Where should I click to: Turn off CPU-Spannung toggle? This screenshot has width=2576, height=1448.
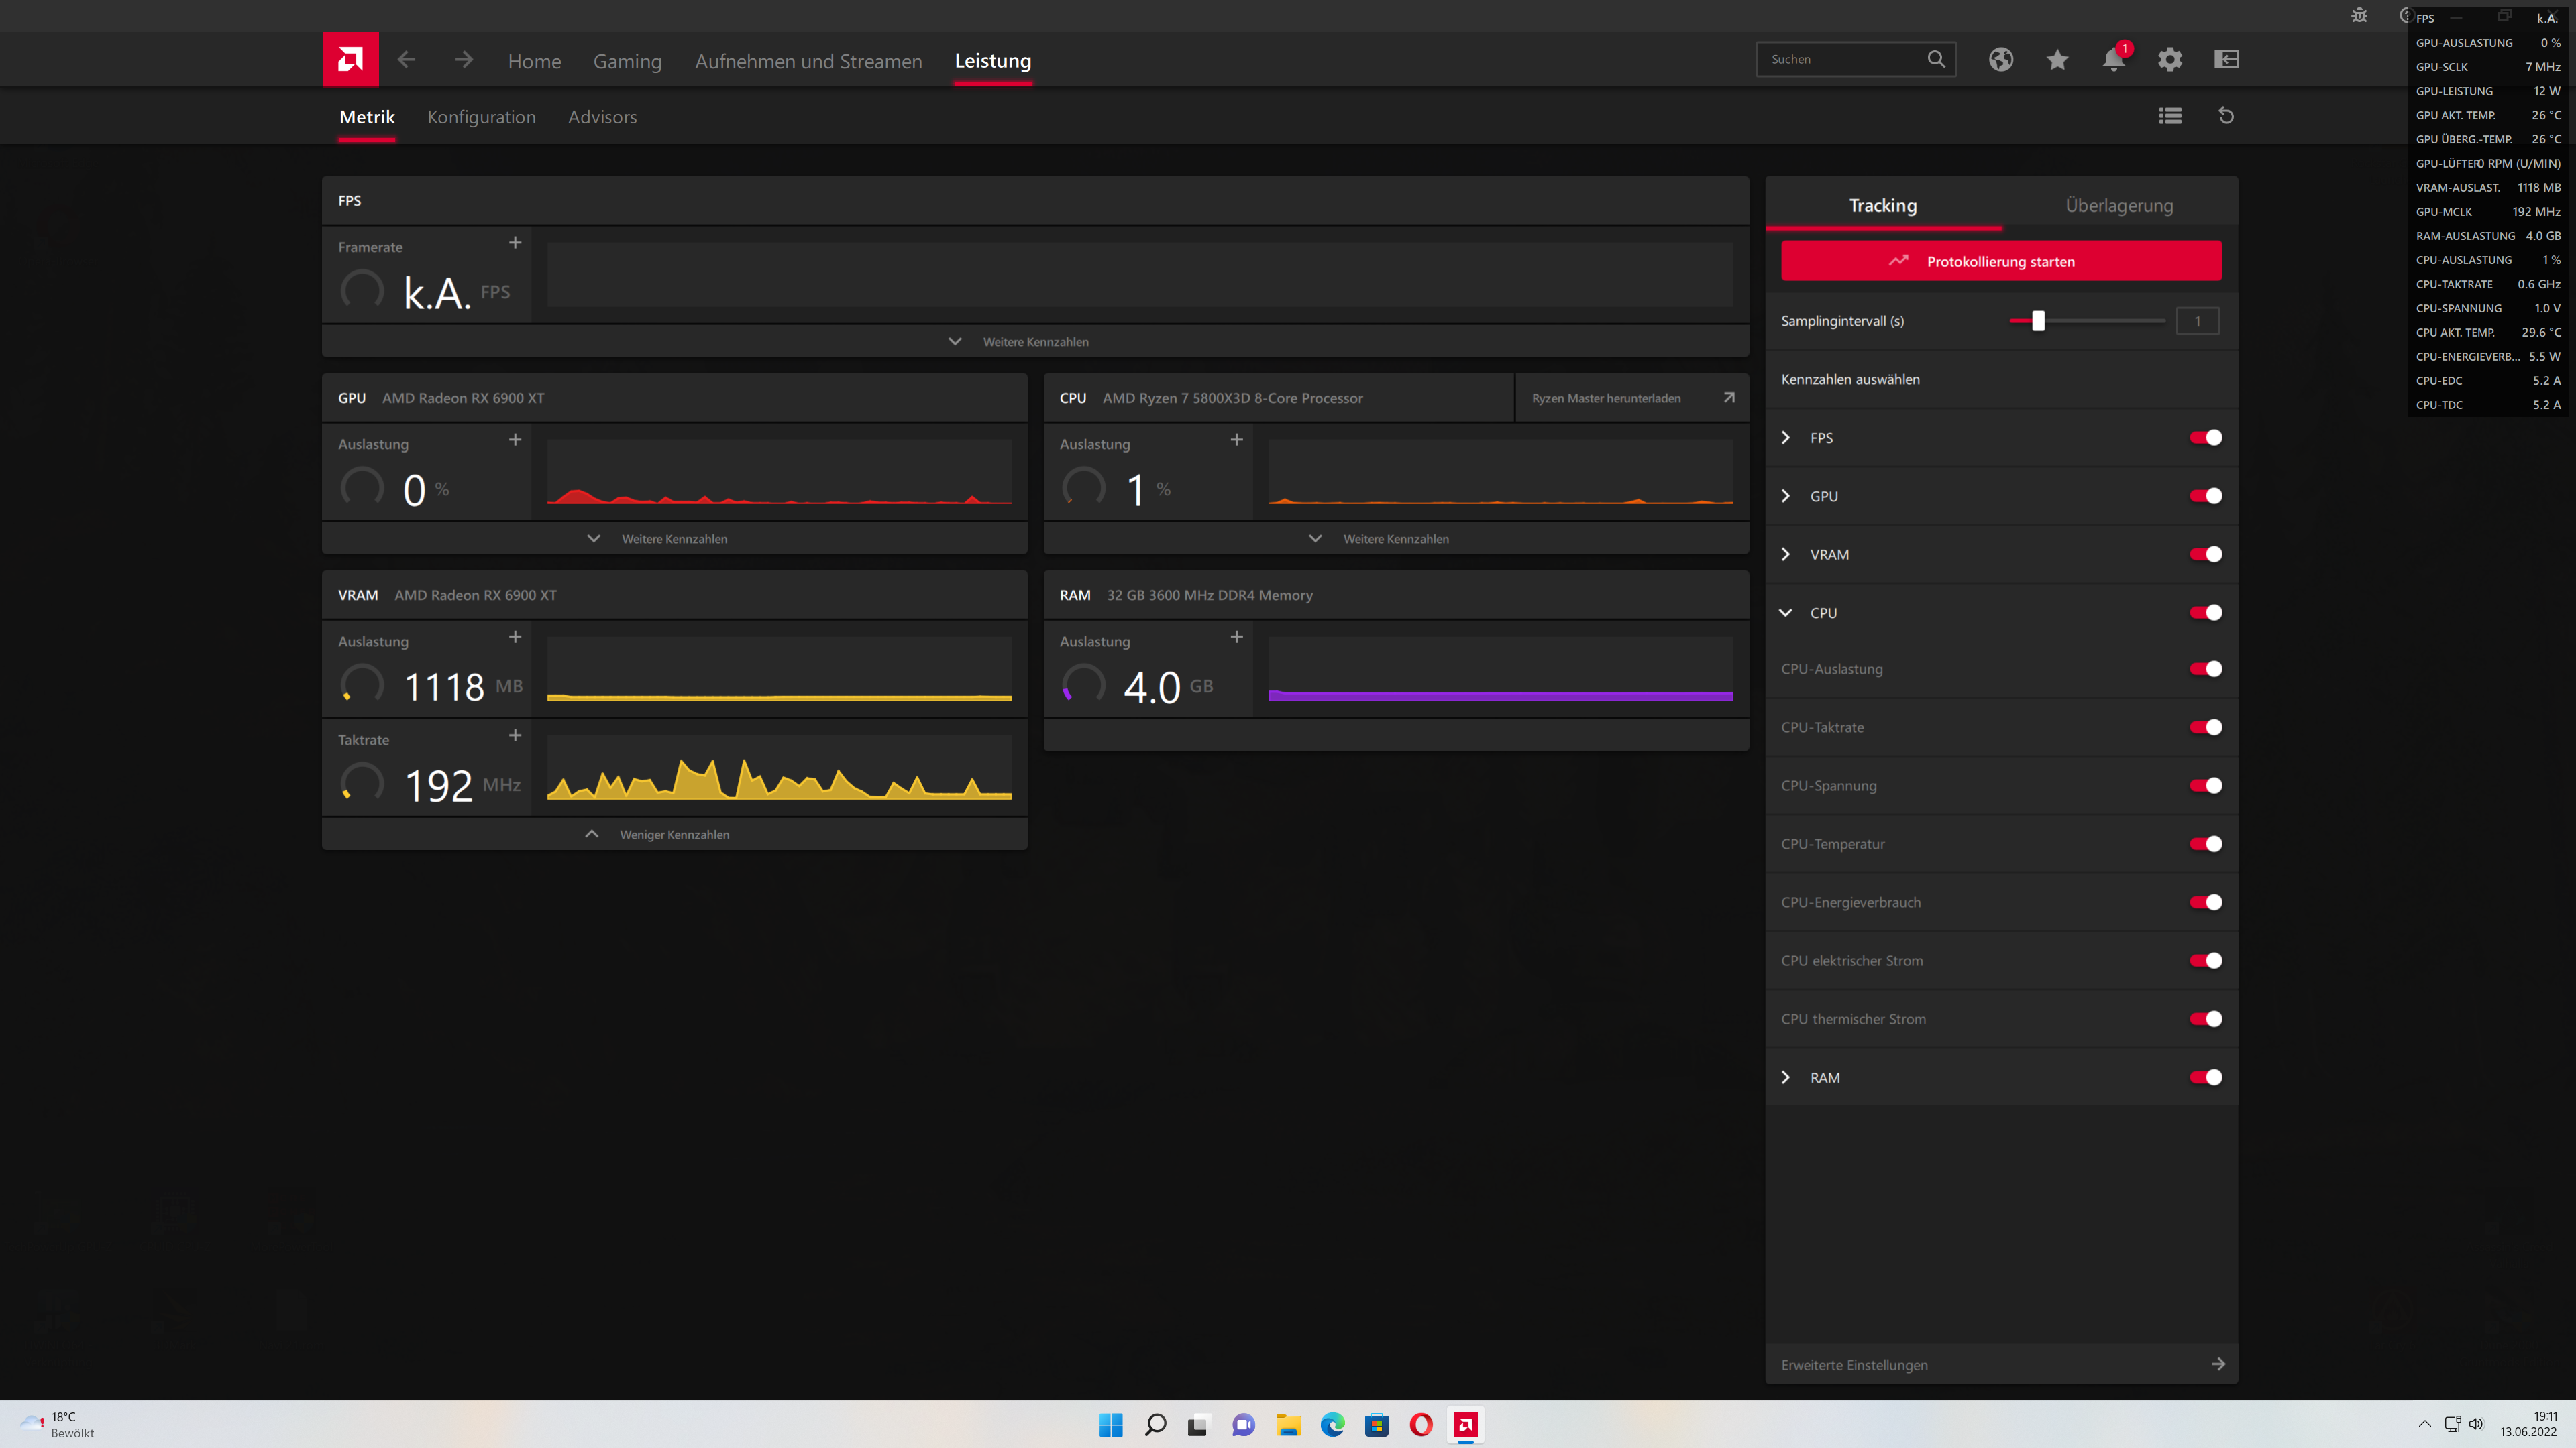[2206, 786]
